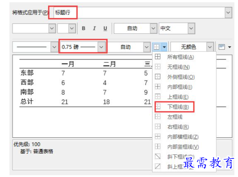238x177 pixels.
Task: Click the diagonal down border icon
Action: pos(157,156)
